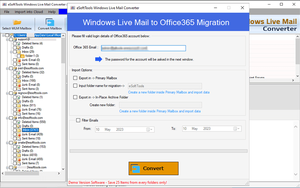
Task: Enable Export in In-Place Archive Folder
Action: pos(75,97)
